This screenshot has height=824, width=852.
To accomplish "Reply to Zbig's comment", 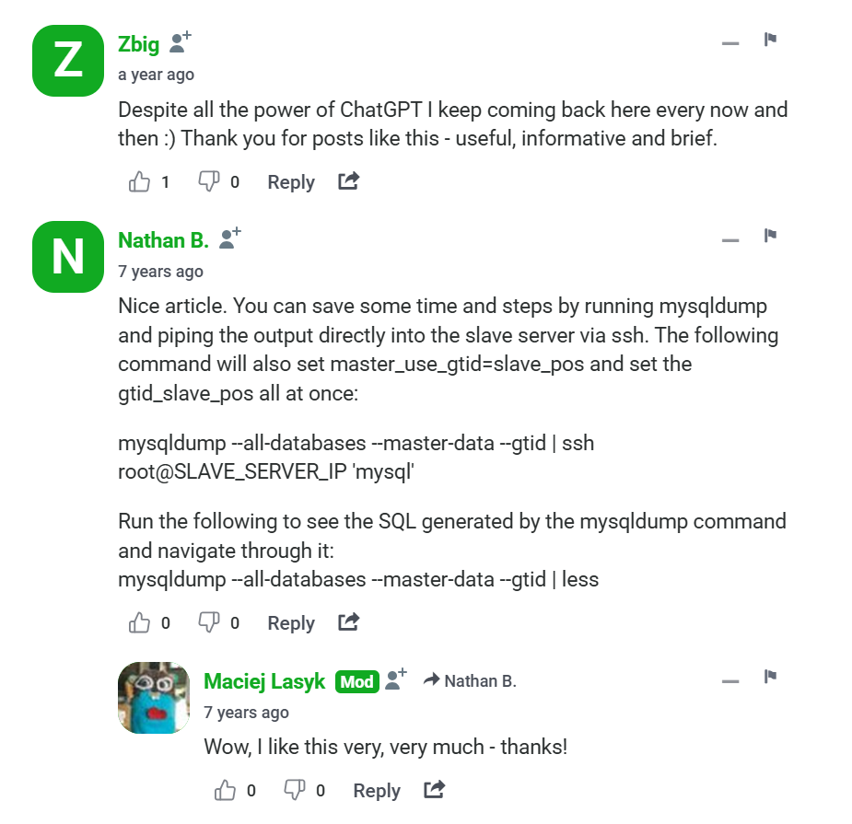I will tap(291, 182).
